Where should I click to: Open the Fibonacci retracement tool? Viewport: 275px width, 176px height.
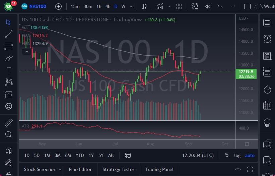[x=9, y=46]
